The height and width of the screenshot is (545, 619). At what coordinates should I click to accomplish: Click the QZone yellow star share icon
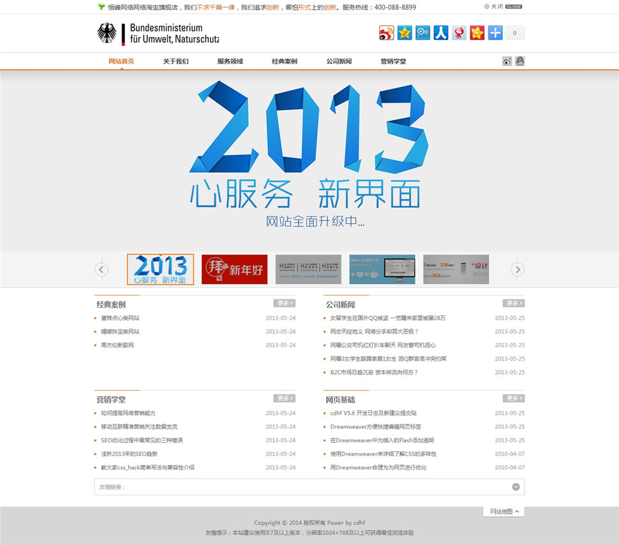click(x=405, y=33)
